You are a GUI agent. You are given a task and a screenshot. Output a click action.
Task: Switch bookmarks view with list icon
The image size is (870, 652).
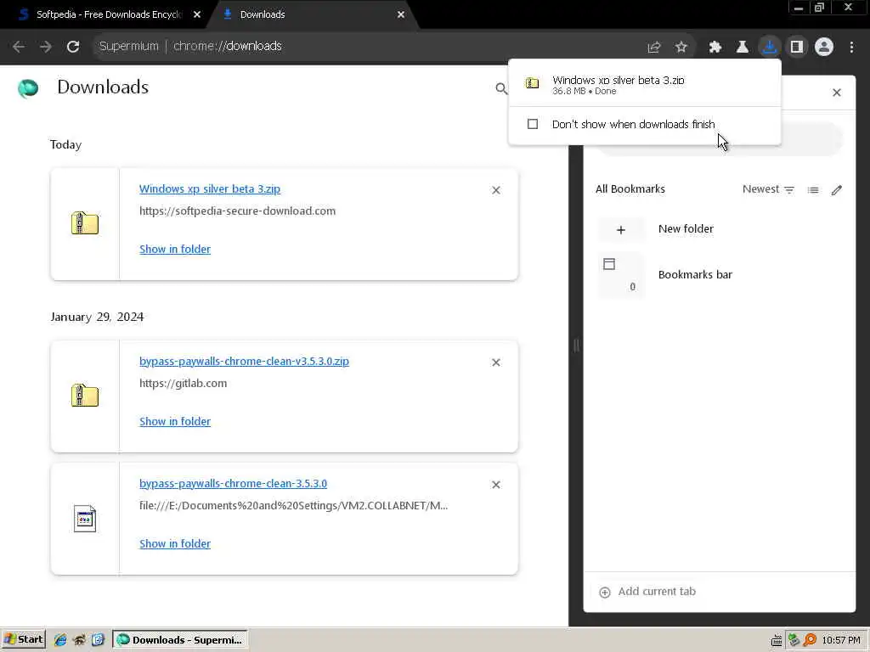pos(813,190)
